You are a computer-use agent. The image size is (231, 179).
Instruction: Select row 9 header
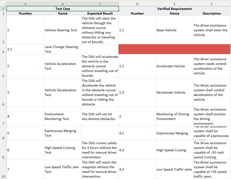pyautogui.click(x=3, y=150)
